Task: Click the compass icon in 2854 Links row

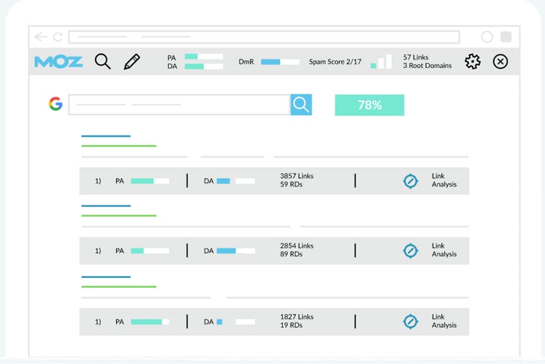Action: tap(410, 251)
